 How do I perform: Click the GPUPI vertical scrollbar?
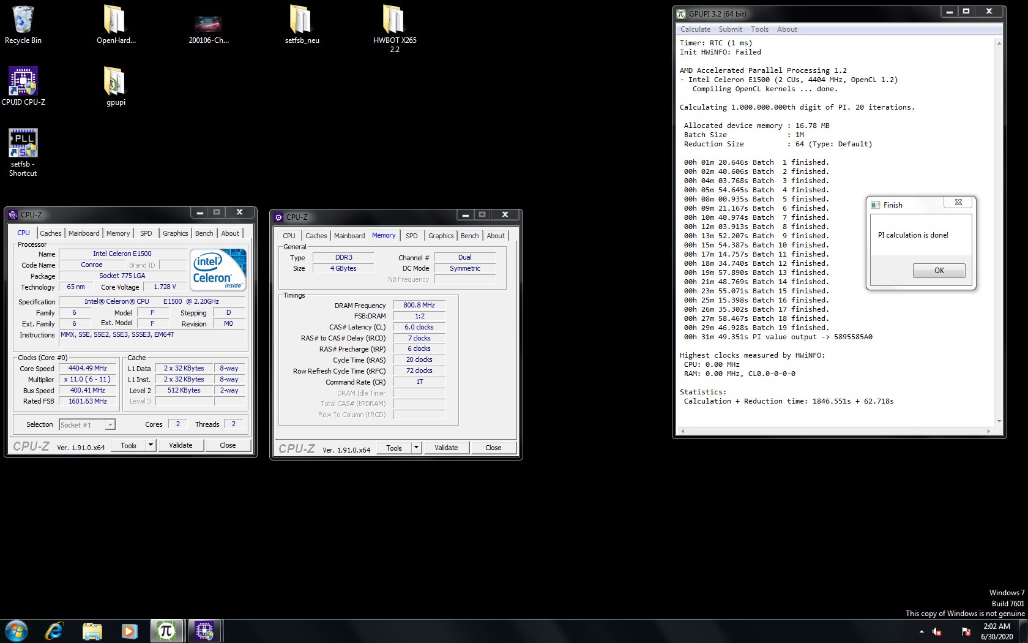pyautogui.click(x=999, y=231)
